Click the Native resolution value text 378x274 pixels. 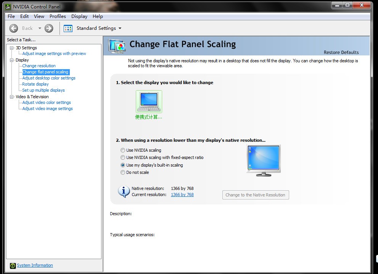[182, 188]
